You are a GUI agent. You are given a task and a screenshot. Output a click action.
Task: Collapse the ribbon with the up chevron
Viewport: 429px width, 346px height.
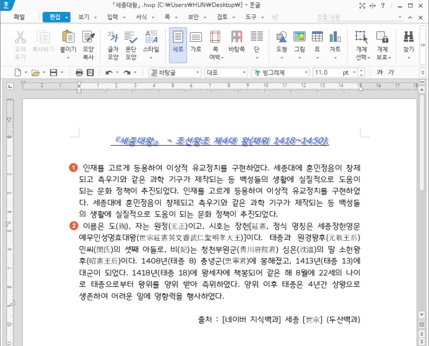[x=410, y=17]
